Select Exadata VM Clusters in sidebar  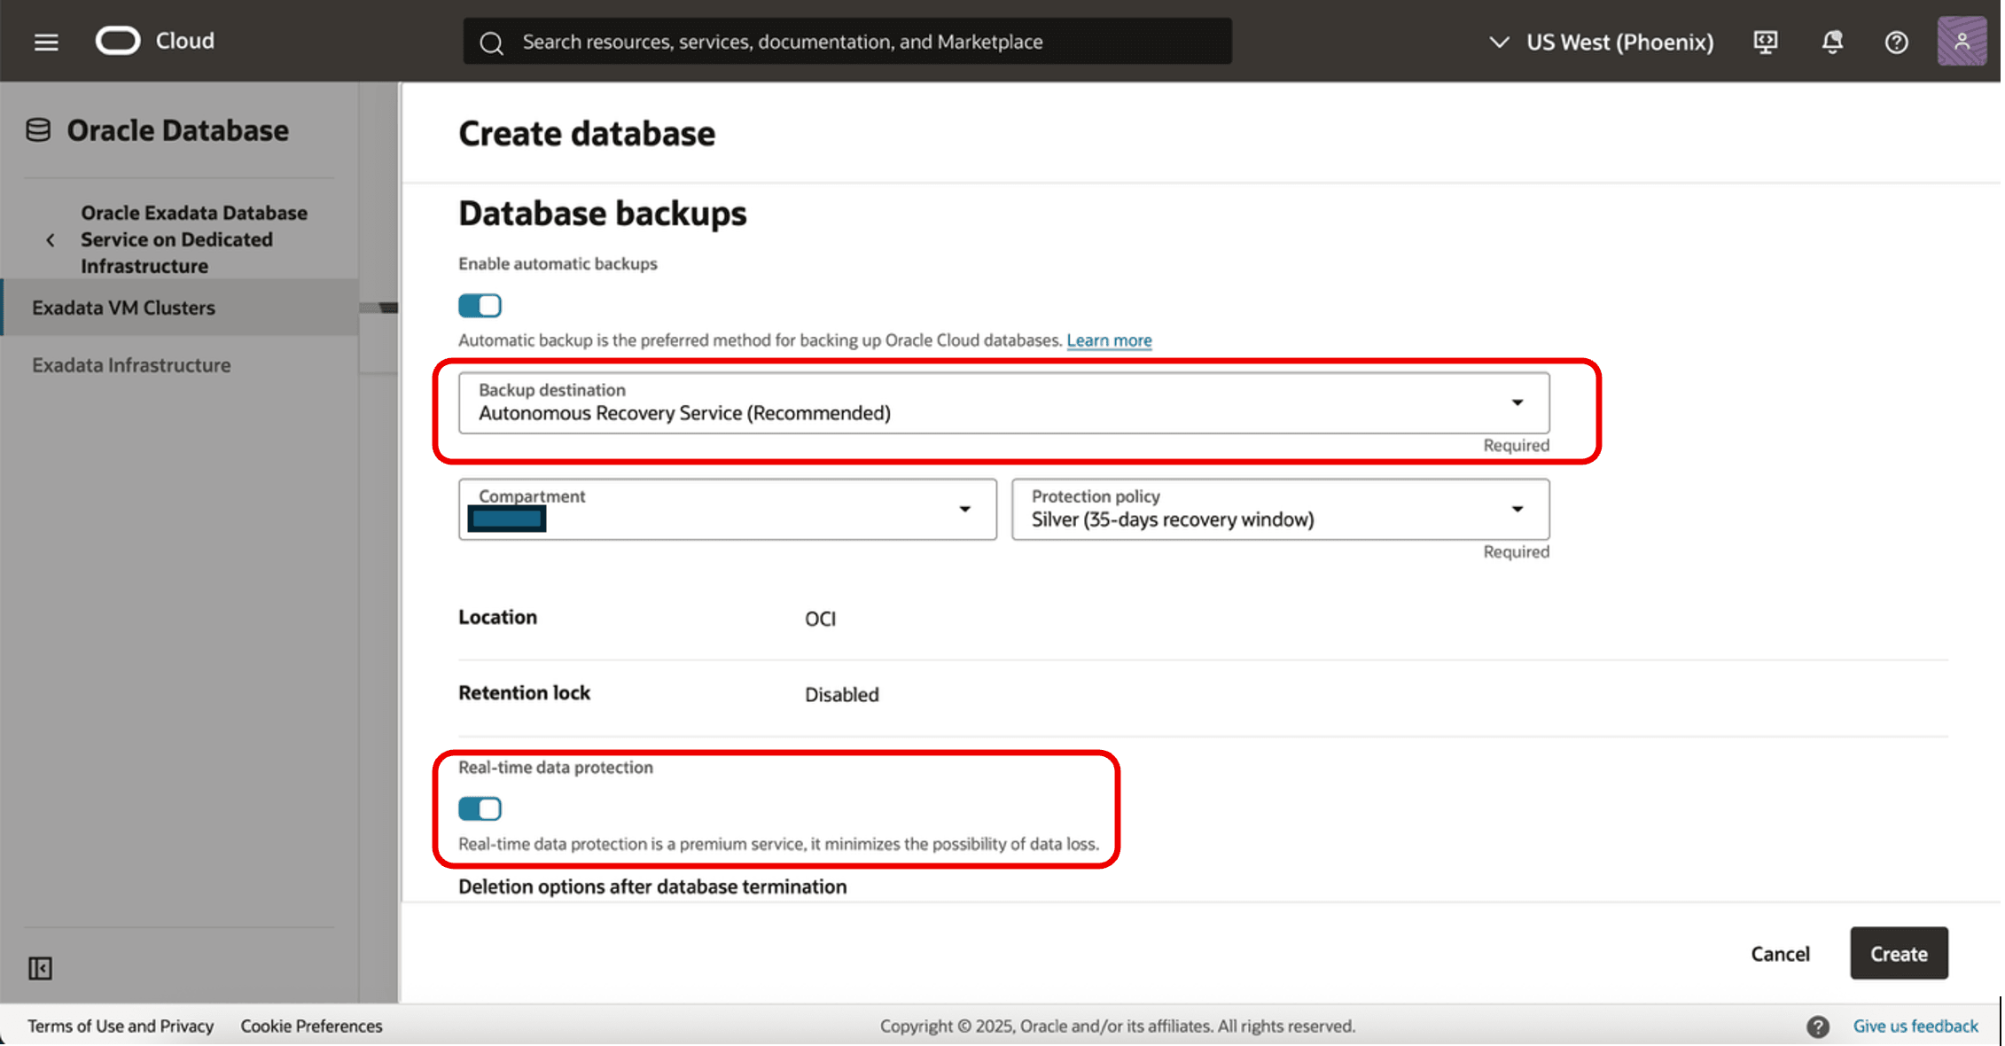coord(124,308)
